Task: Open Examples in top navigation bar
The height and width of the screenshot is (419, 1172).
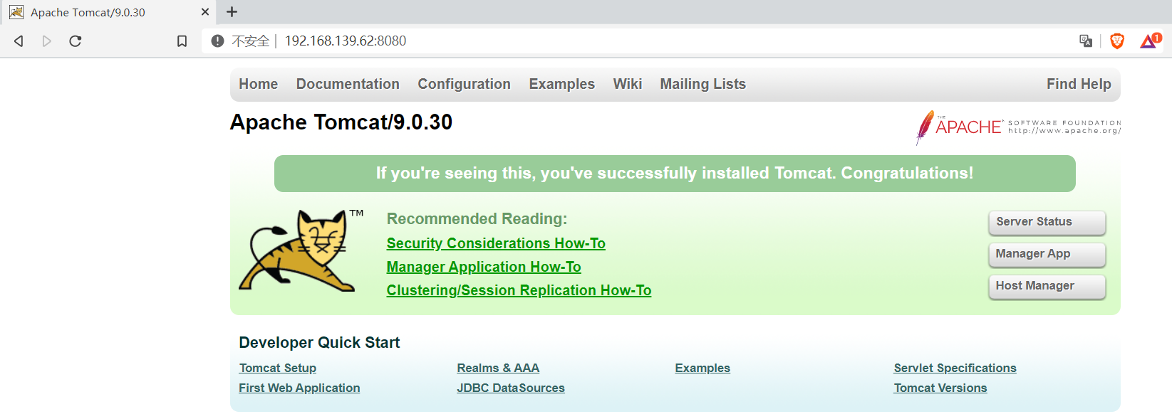Action: point(562,84)
